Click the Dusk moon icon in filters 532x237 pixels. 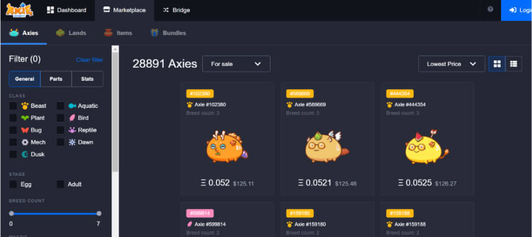pyautogui.click(x=24, y=154)
